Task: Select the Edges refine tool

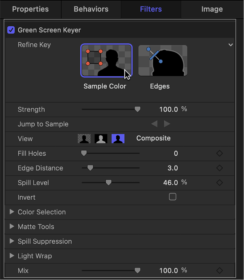Action: (163, 61)
